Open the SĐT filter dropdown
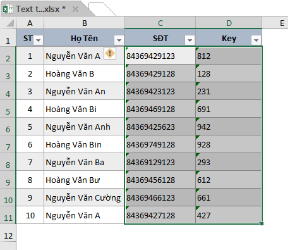The width and height of the screenshot is (290, 250). [190, 40]
